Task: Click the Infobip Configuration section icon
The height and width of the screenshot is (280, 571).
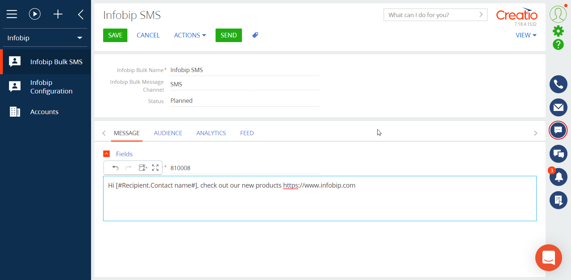Action: click(x=15, y=87)
